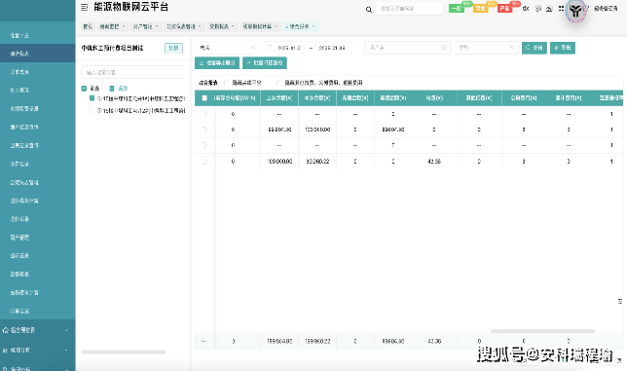Switch to the 首页 tab
The height and width of the screenshot is (371, 627).
[88, 27]
